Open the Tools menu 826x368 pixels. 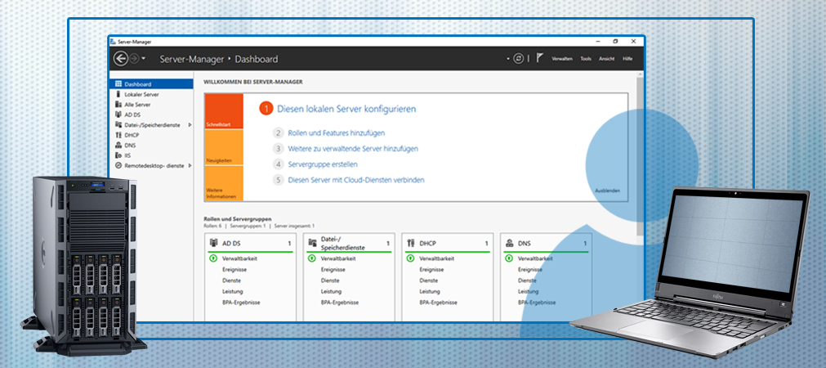click(x=586, y=59)
